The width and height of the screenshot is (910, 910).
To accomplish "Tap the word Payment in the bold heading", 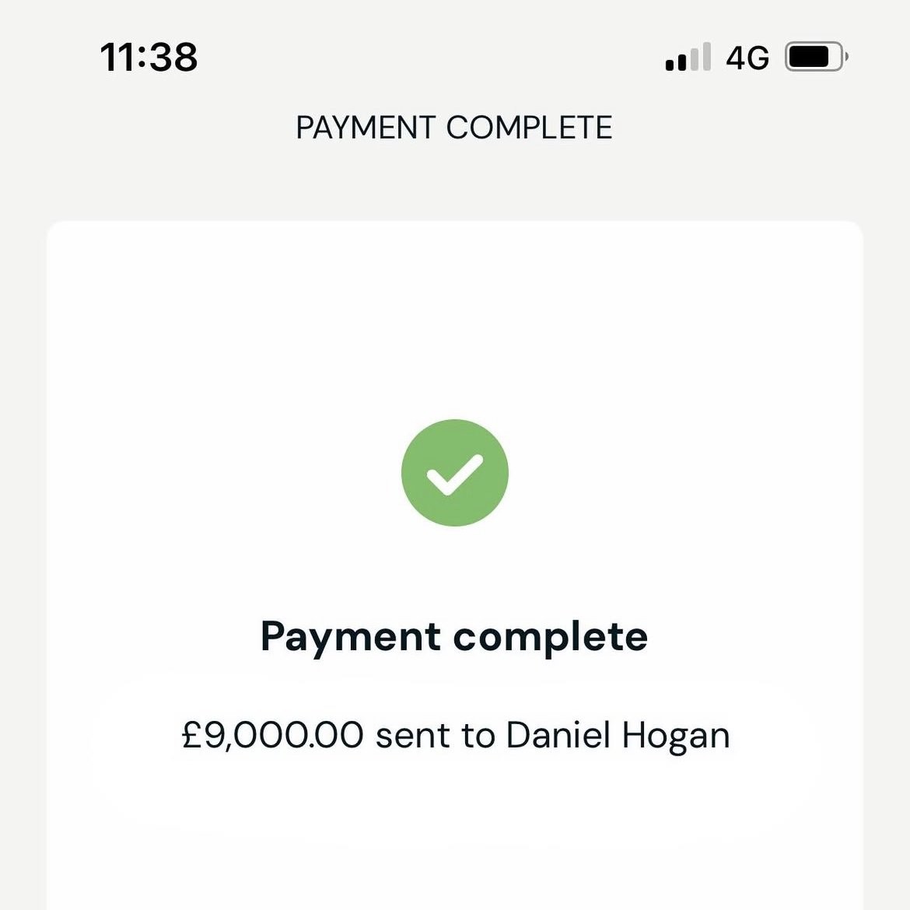I will click(351, 637).
